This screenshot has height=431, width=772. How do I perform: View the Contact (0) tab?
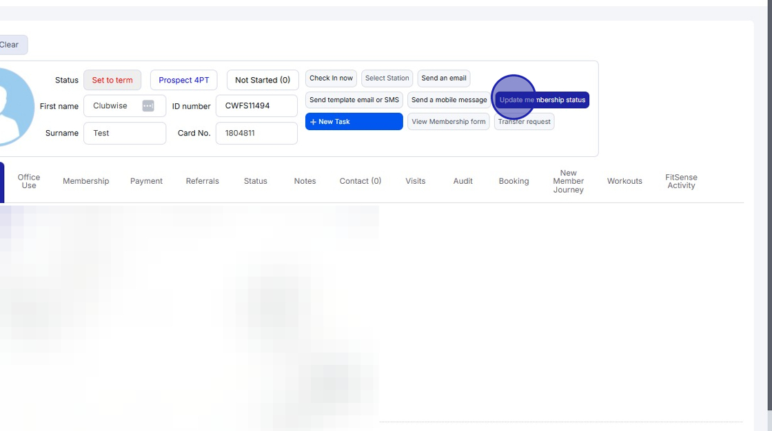click(360, 180)
